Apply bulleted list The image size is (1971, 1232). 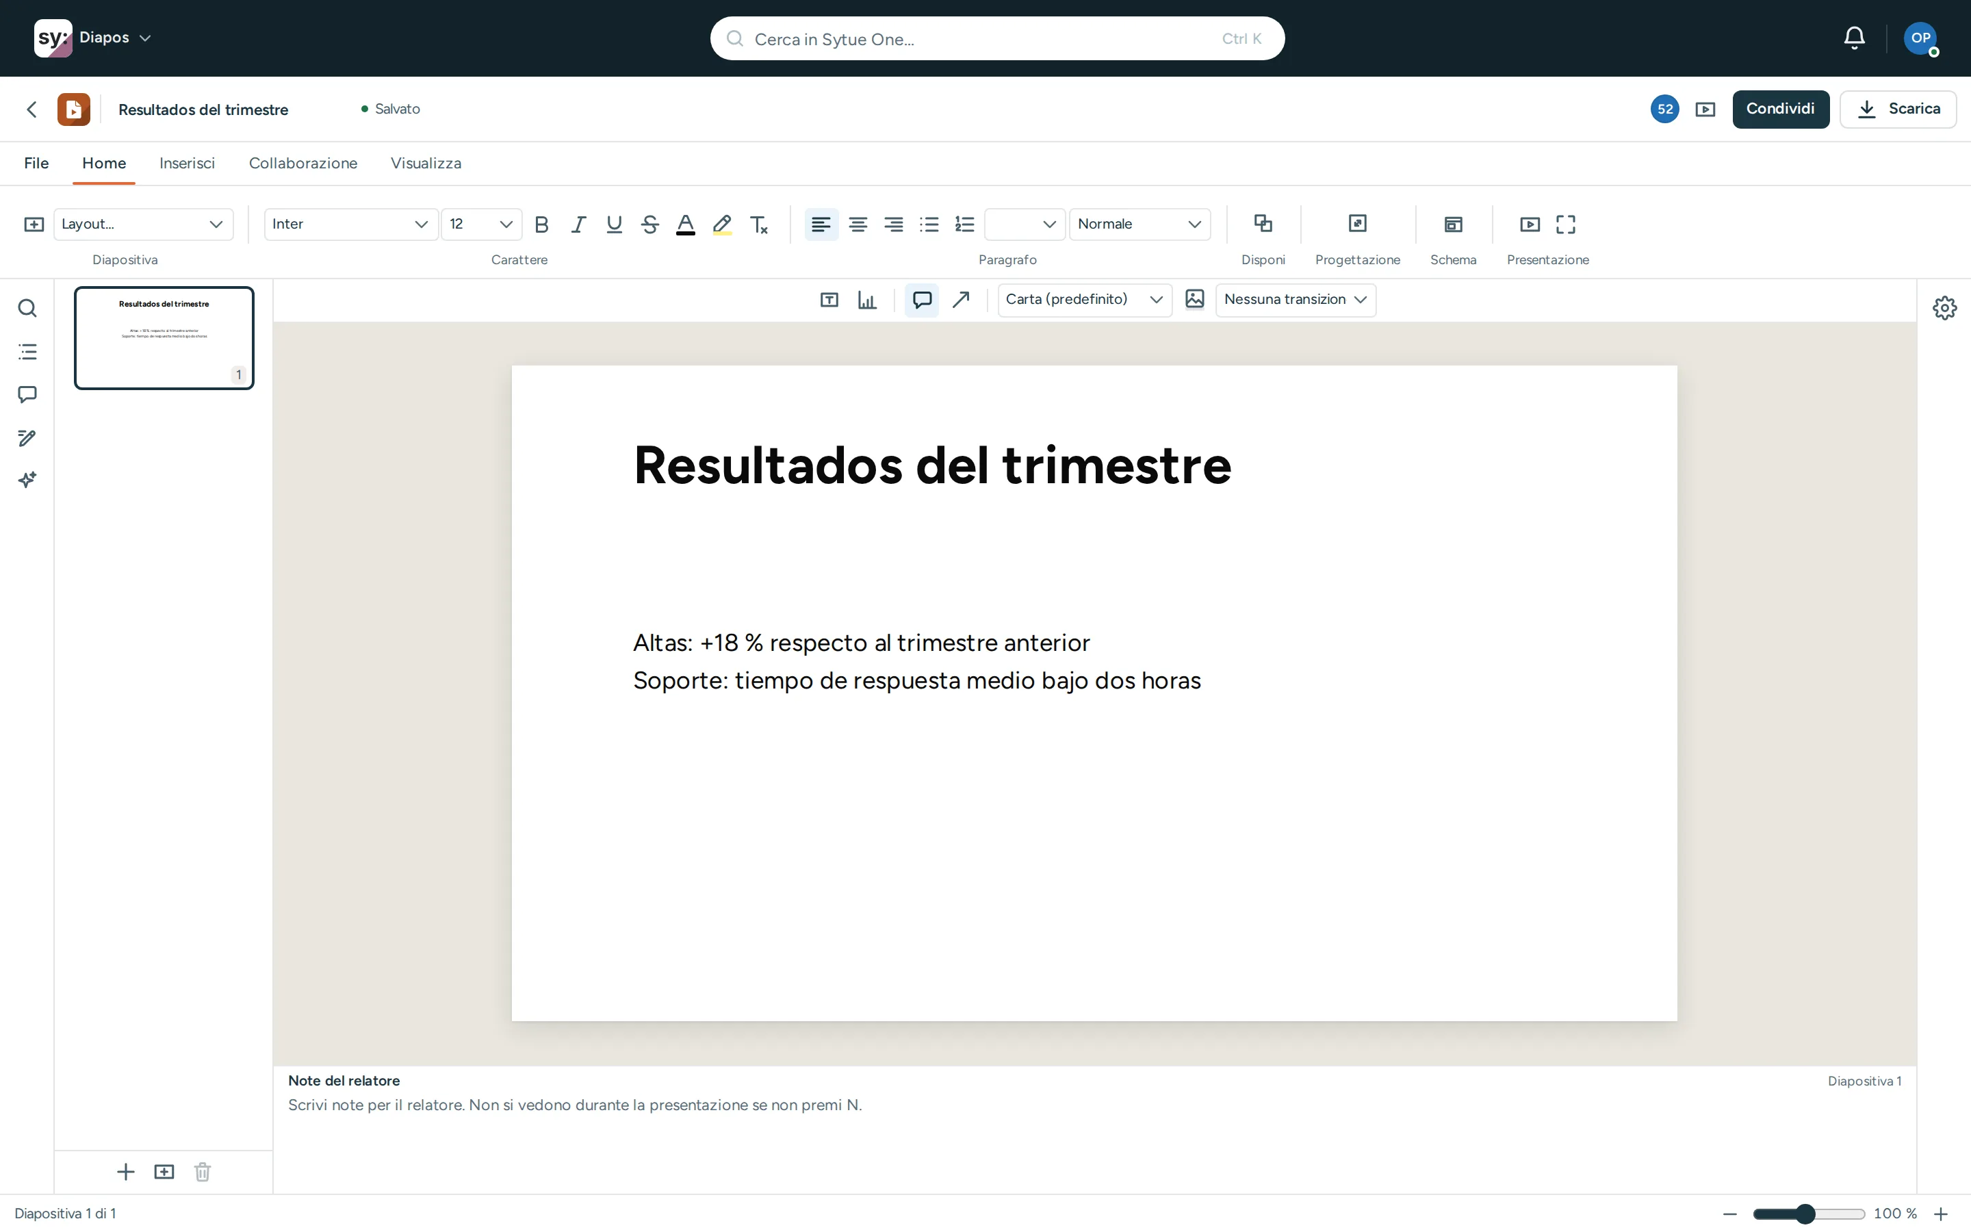click(929, 224)
